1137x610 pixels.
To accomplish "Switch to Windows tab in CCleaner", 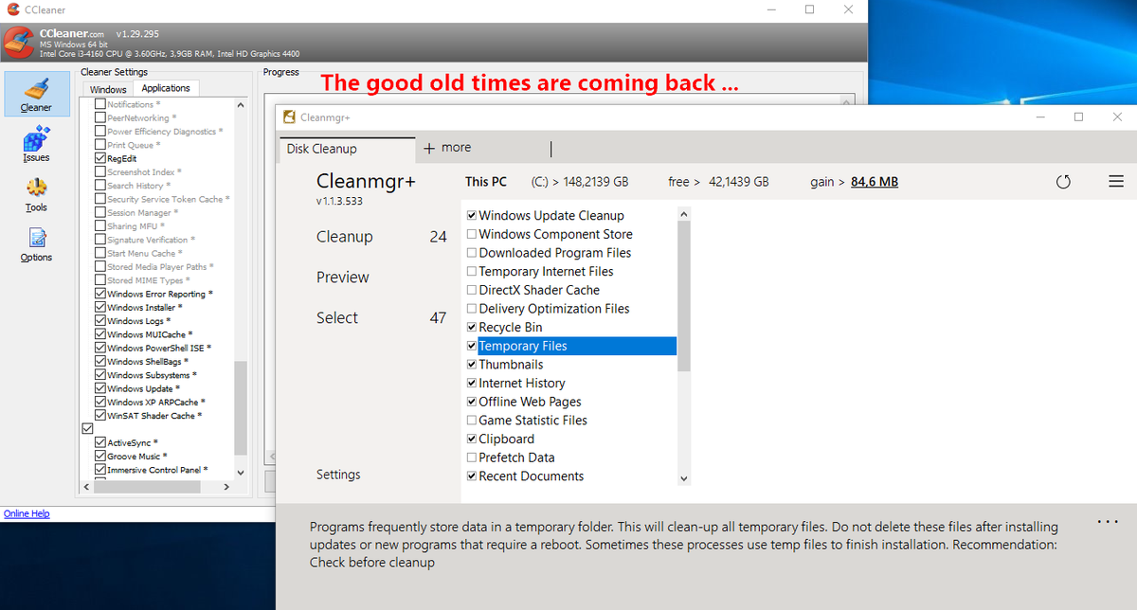I will [x=108, y=89].
